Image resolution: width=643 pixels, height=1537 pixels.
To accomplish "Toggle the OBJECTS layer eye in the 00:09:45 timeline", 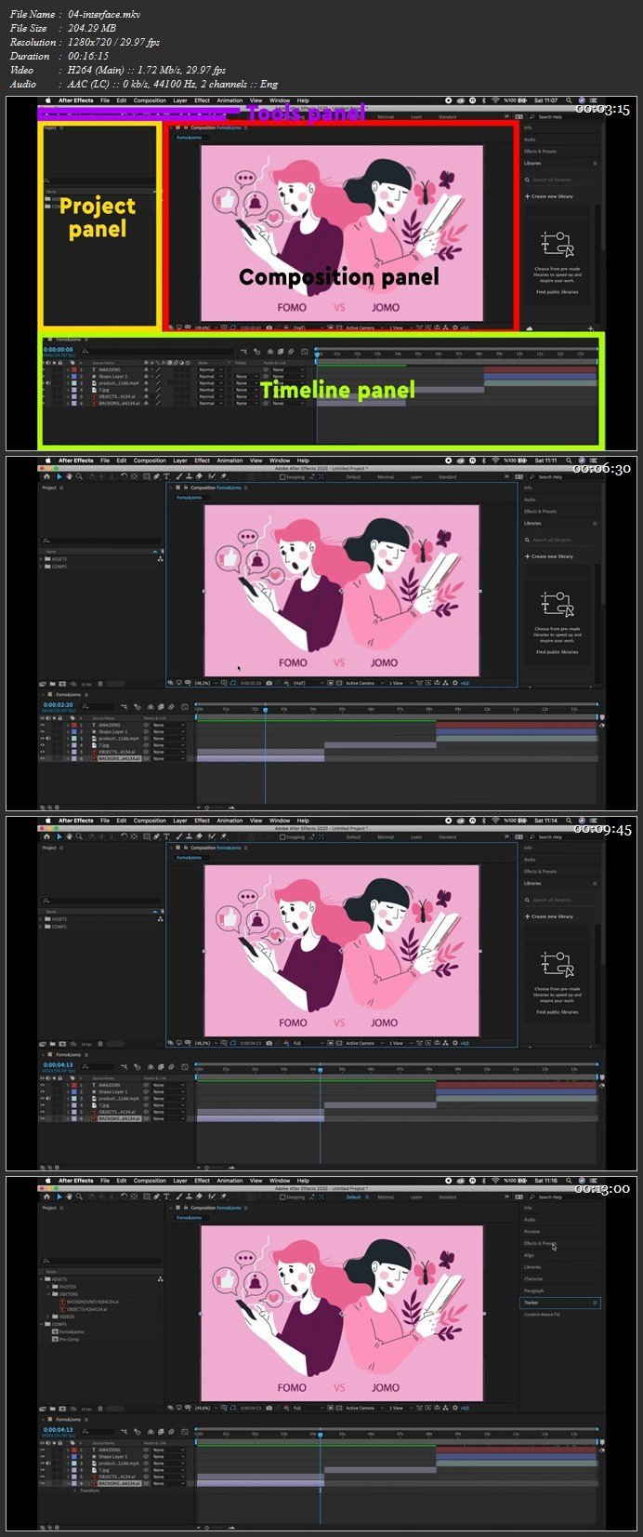I will (42, 1112).
